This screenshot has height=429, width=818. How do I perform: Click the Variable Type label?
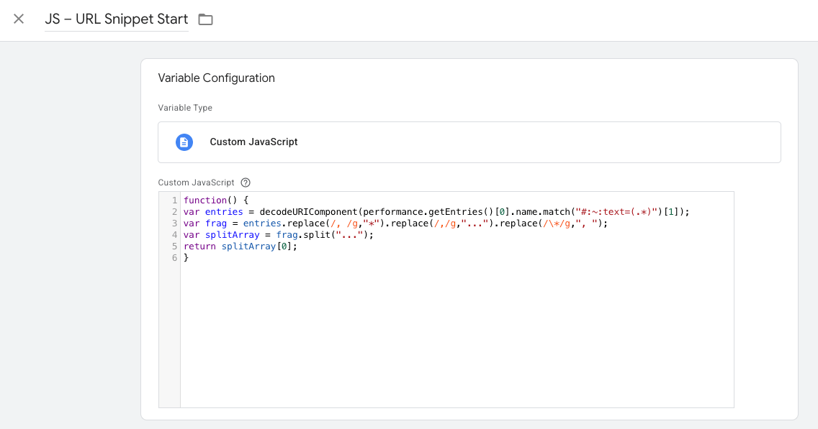coord(184,108)
